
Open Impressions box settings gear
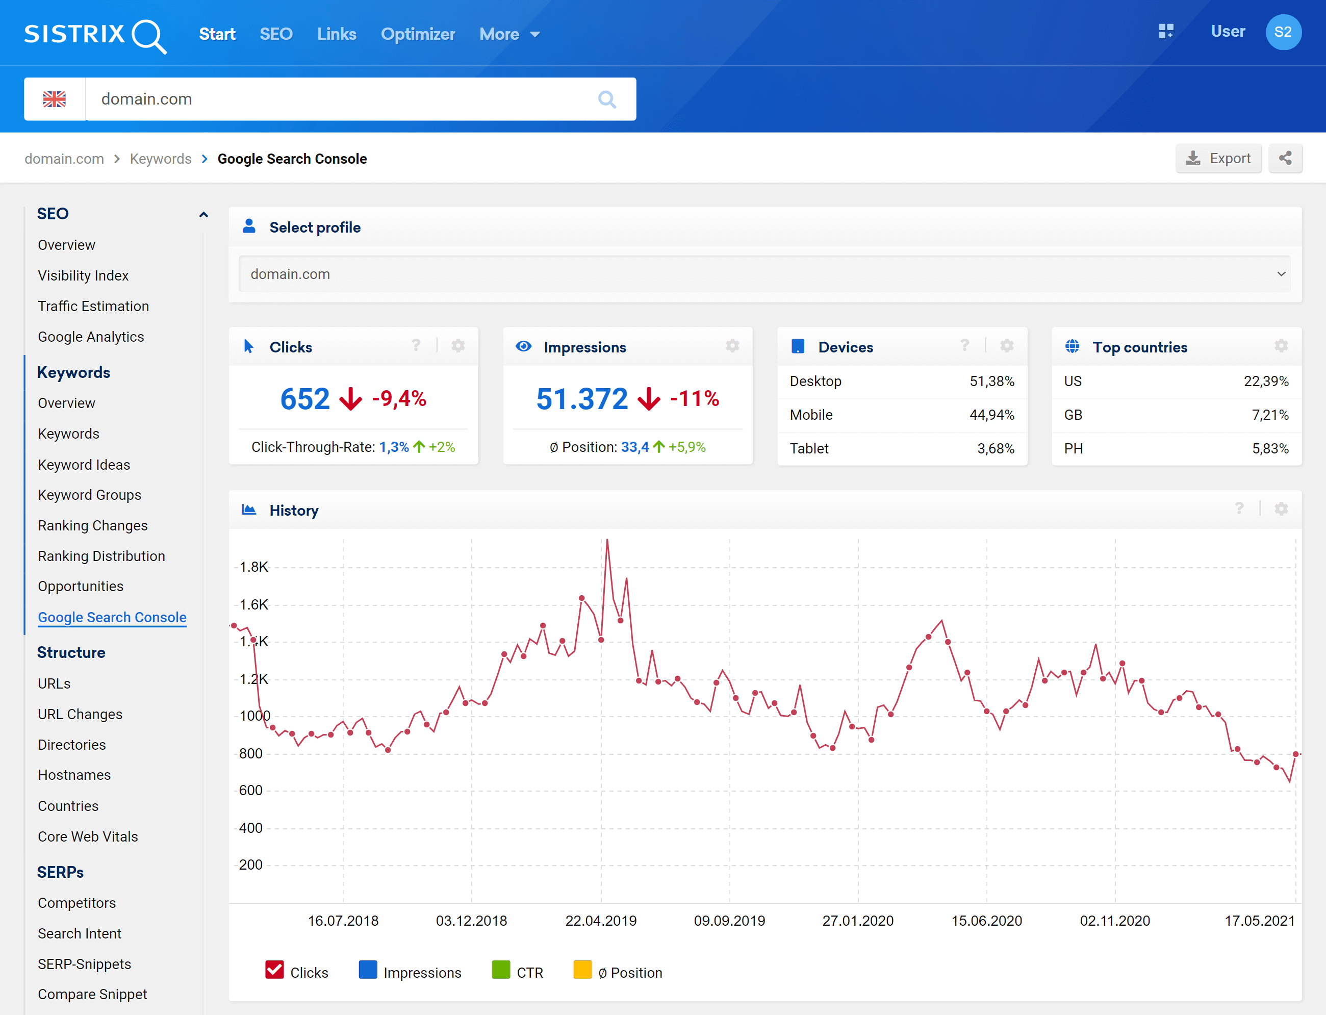[733, 346]
